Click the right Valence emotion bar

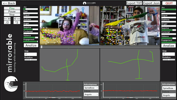[169, 38]
